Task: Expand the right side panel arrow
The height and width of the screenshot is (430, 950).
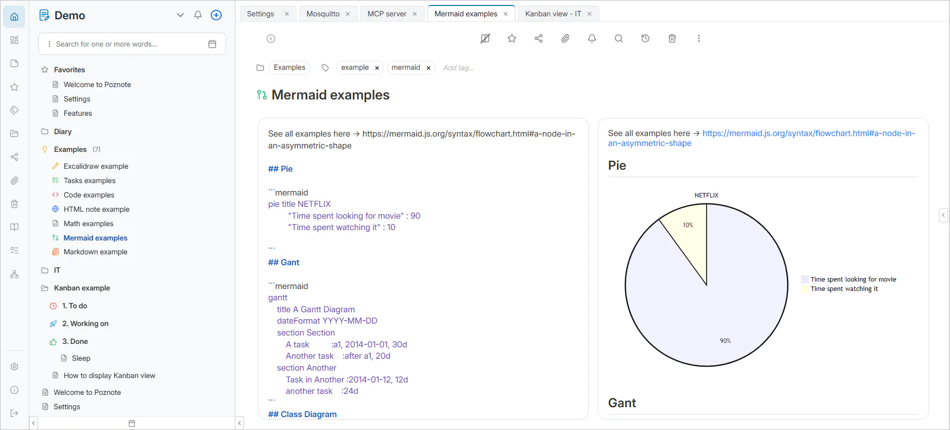Action: click(x=944, y=215)
